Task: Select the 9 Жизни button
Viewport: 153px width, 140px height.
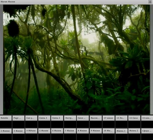Action: point(96,131)
